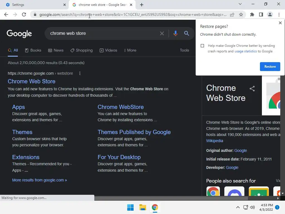This screenshot has height=214, width=285.
Task: Go to Google home via the logo
Action: (19, 34)
